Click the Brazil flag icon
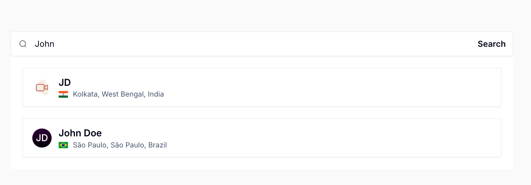Screen dimensions: 531x185 coord(63,145)
